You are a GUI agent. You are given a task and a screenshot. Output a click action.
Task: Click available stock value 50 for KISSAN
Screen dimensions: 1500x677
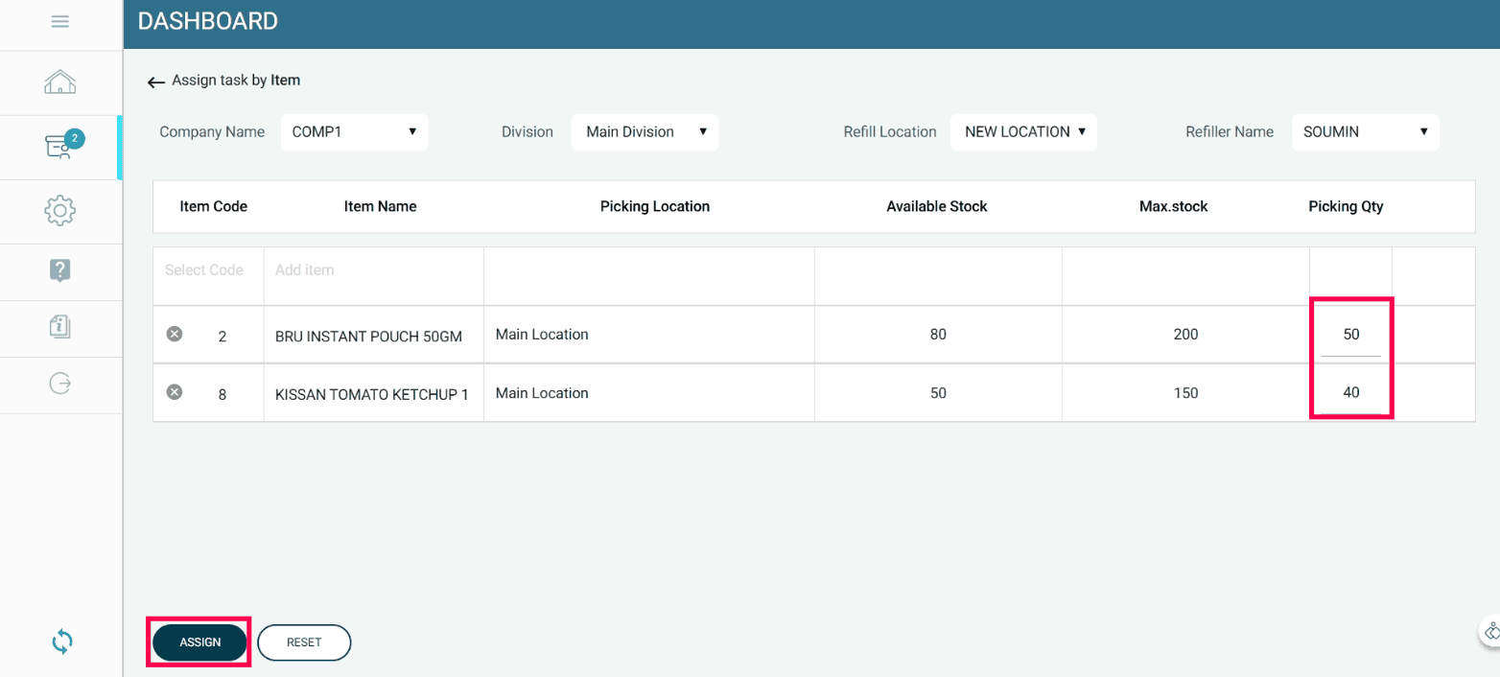(x=938, y=393)
